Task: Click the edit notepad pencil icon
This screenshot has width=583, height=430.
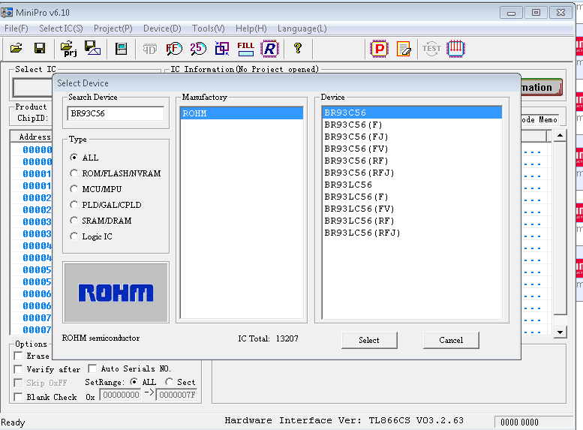Action: [x=404, y=49]
